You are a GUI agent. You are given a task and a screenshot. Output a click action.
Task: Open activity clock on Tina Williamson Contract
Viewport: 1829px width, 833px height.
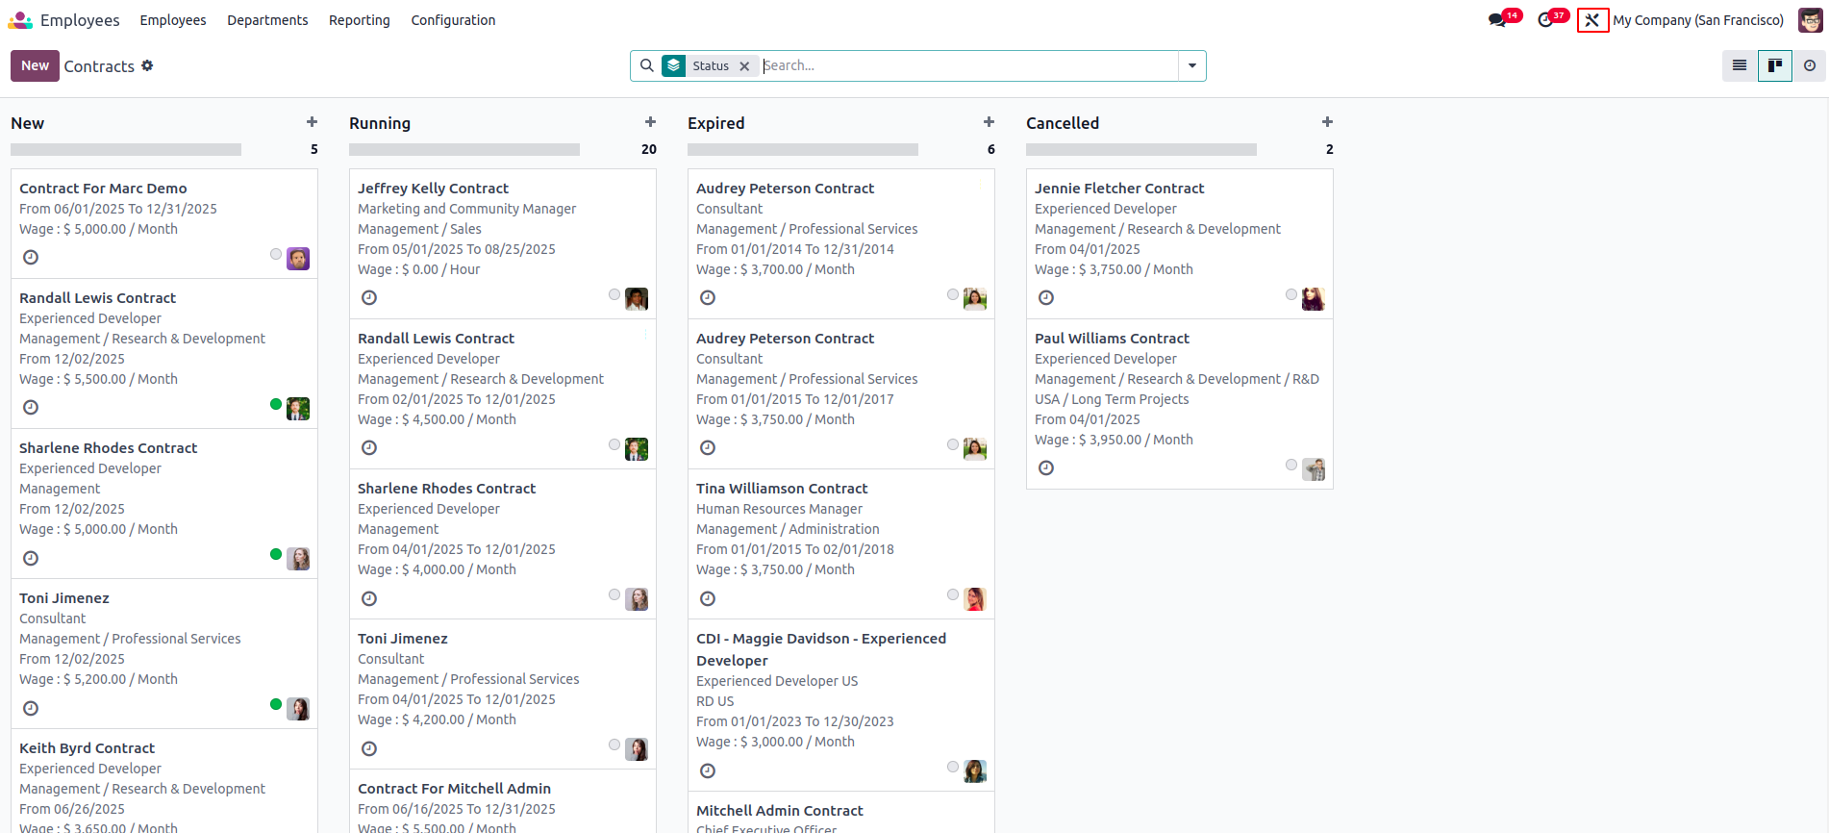pyautogui.click(x=708, y=599)
